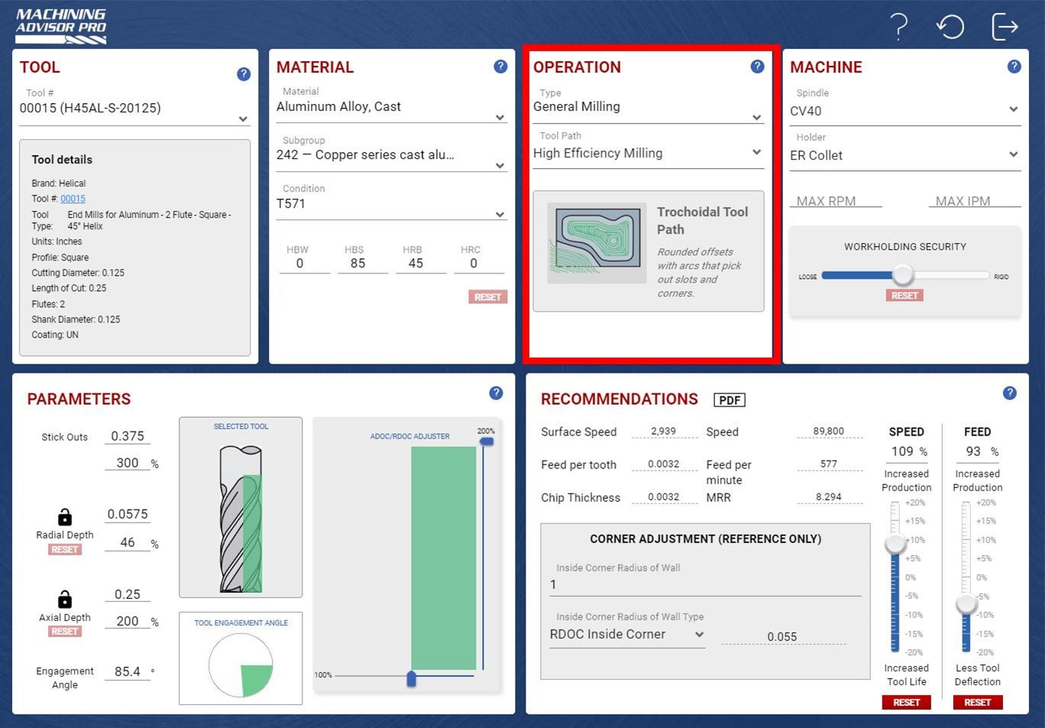Click the MAX RPM input field
Image resolution: width=1045 pixels, height=728 pixels.
point(836,201)
